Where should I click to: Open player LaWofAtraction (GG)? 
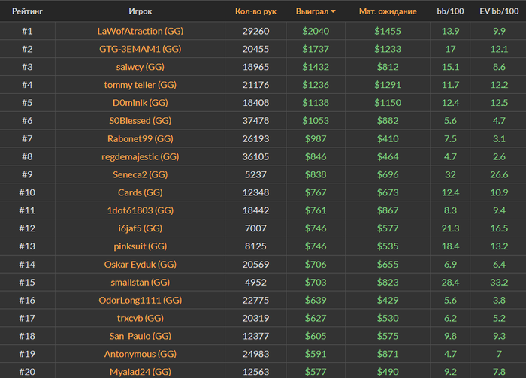[141, 32]
